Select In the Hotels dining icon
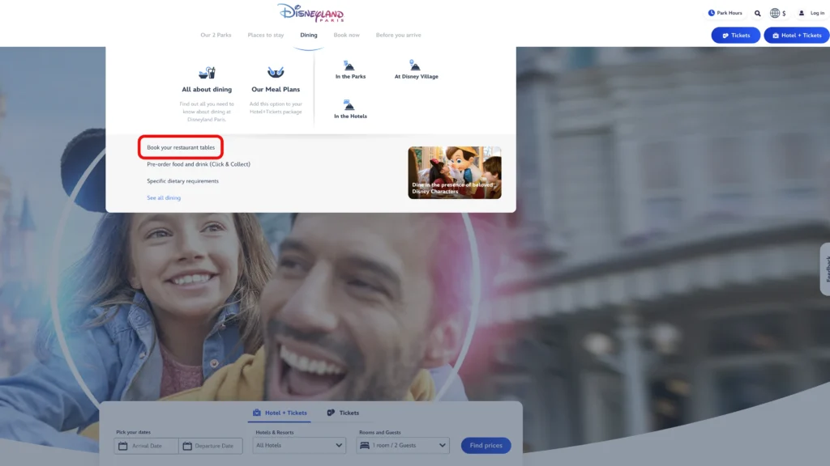The width and height of the screenshot is (830, 466). (x=350, y=105)
